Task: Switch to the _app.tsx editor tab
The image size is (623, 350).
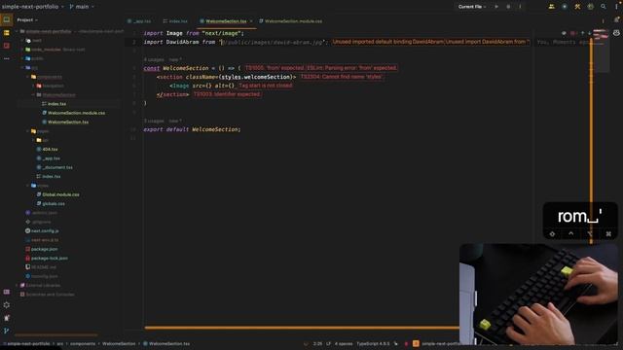Action: 139,21
